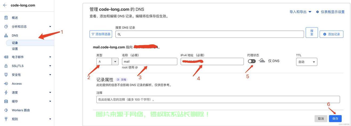Click the 缓存 storage icon

(6, 101)
